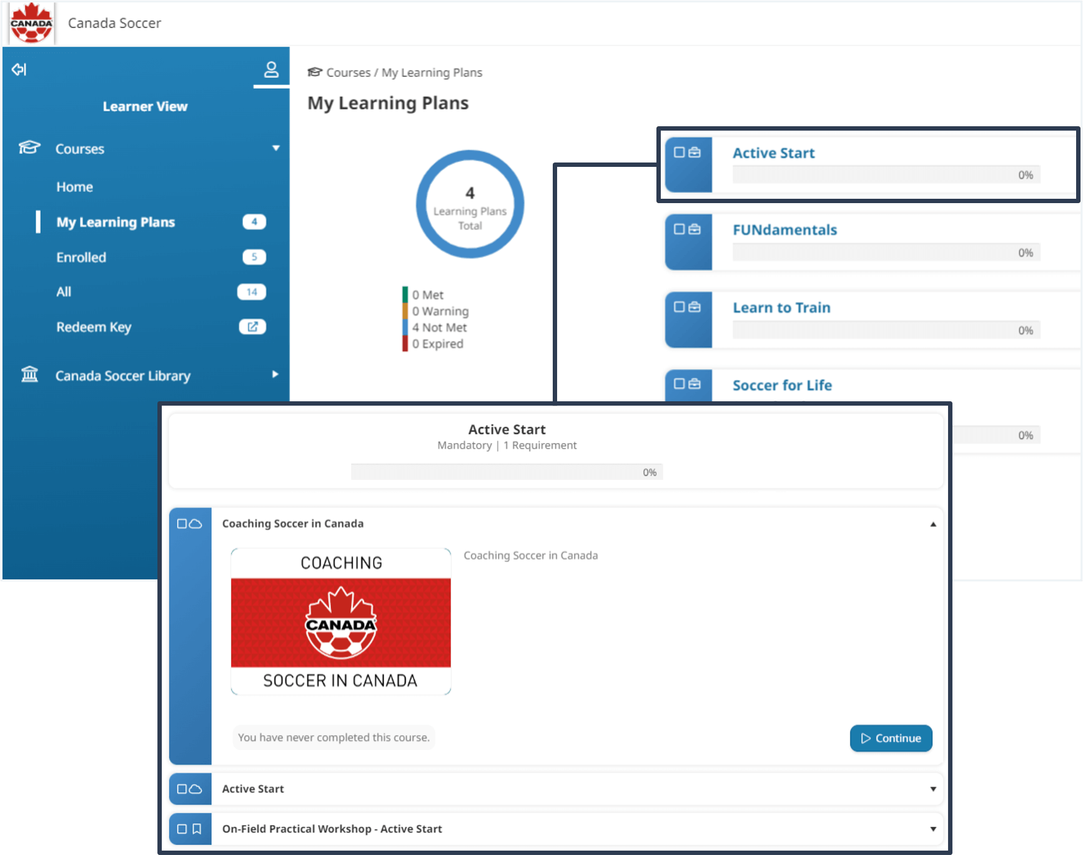Click the Active Start detail panel progress bar

pos(507,472)
